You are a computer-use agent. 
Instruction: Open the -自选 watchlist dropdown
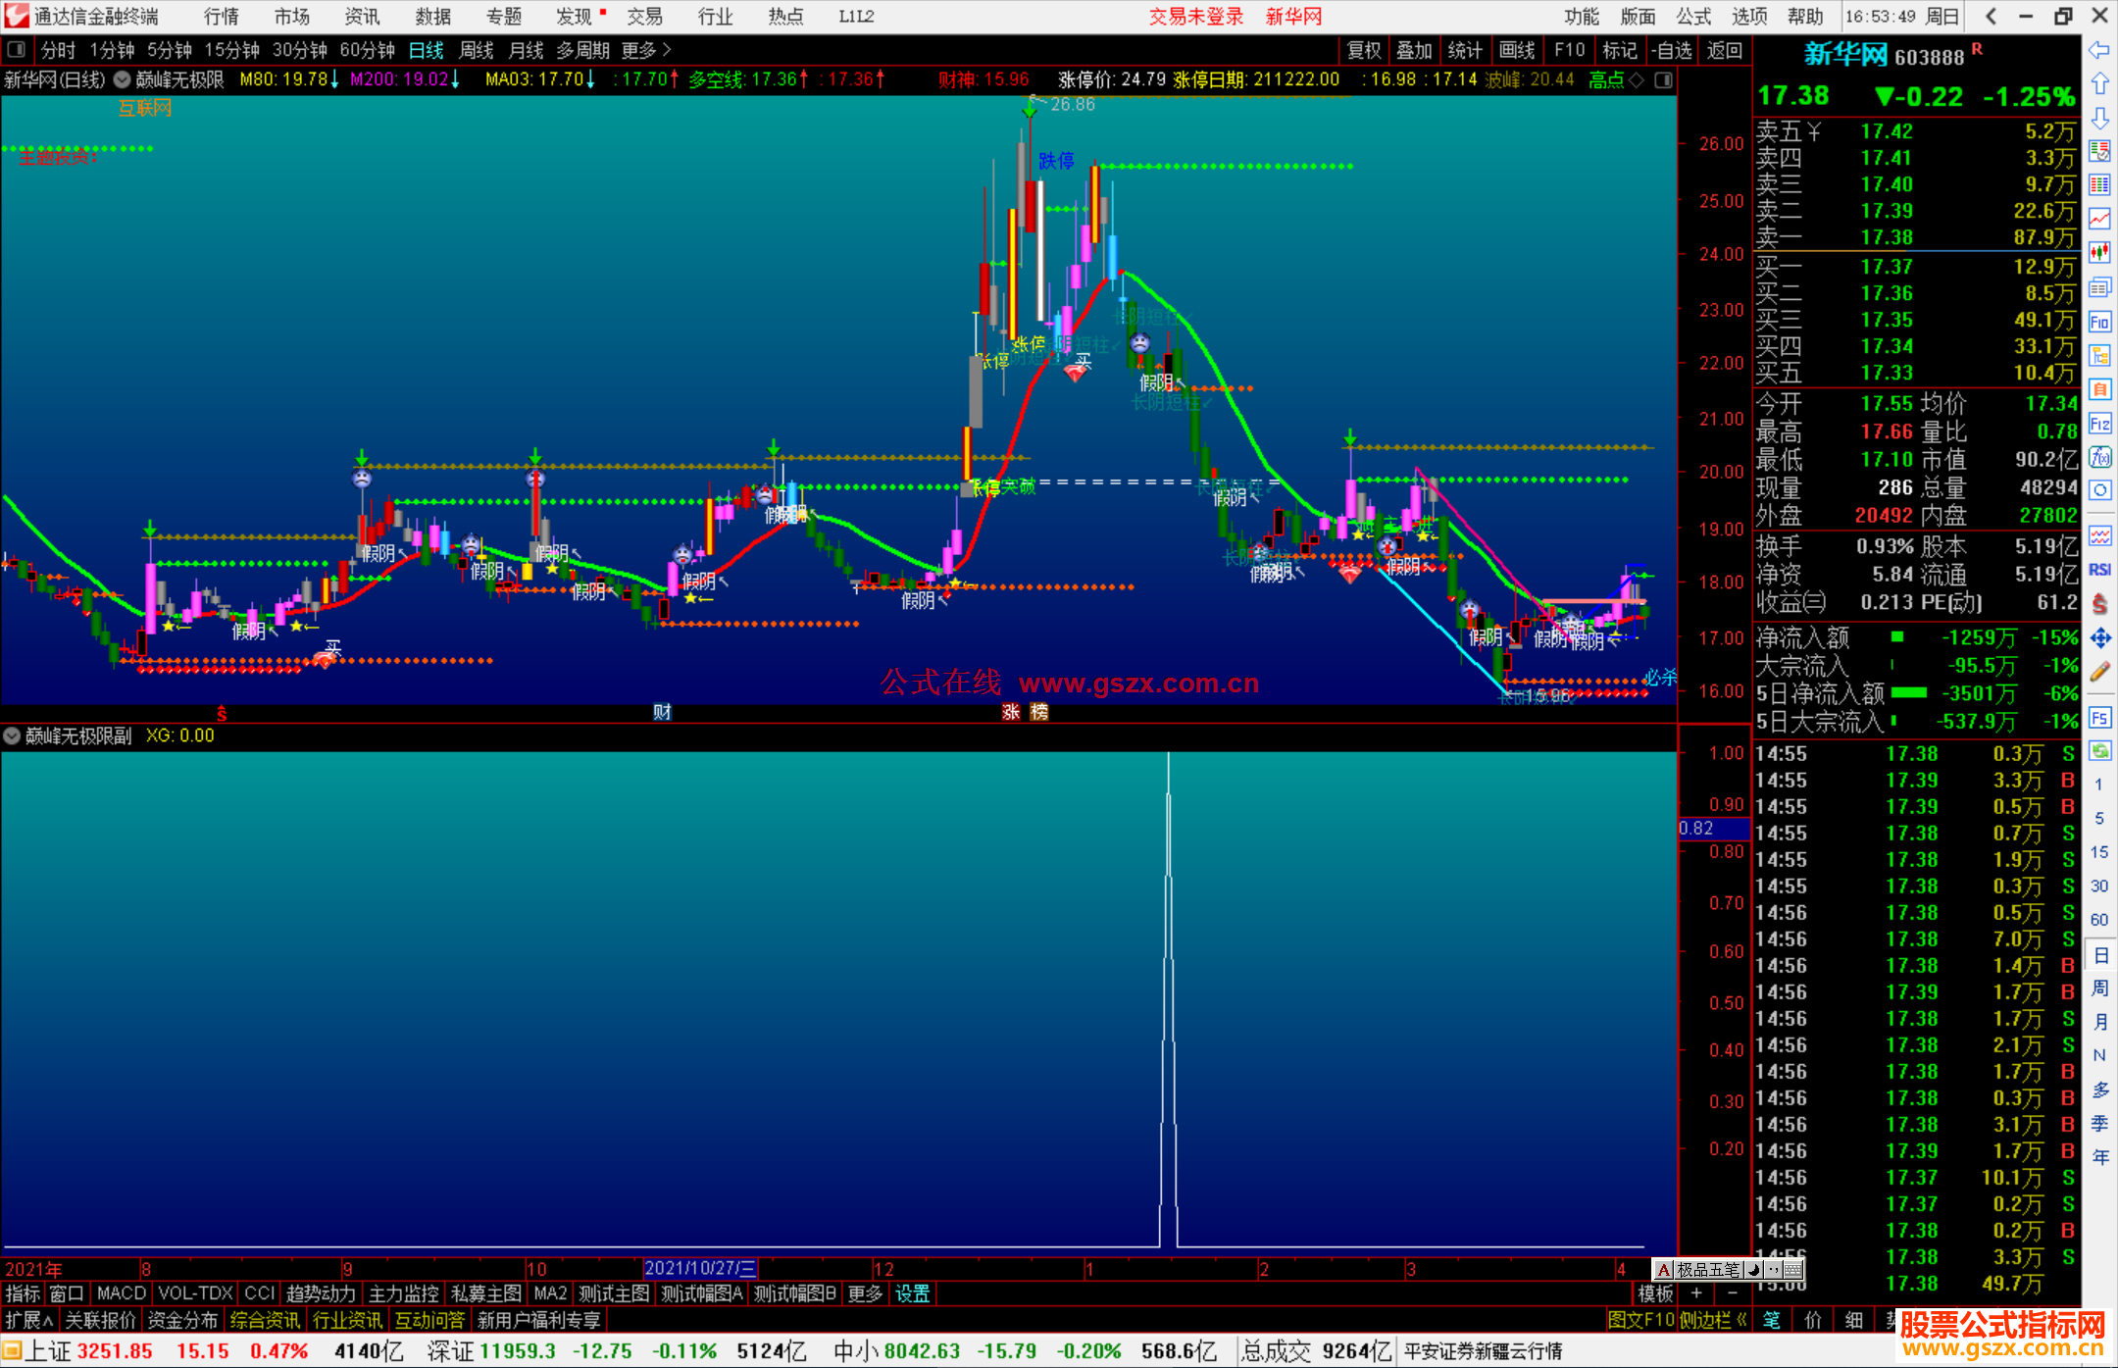[x=1671, y=50]
